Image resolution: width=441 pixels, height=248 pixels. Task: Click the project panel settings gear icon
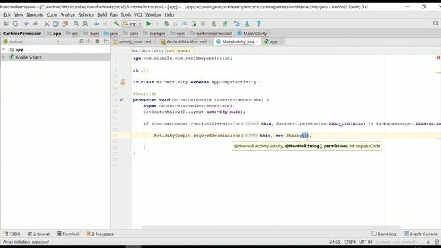[x=97, y=41]
